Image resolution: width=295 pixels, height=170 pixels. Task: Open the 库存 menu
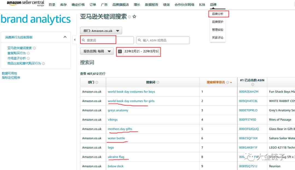[x=63, y=5]
